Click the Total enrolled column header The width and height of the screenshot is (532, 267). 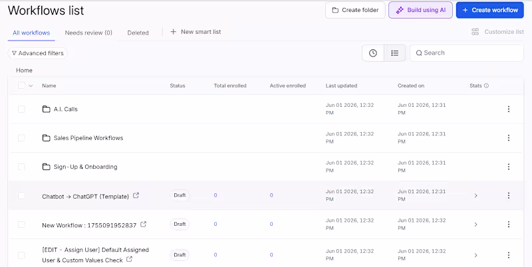coord(230,86)
